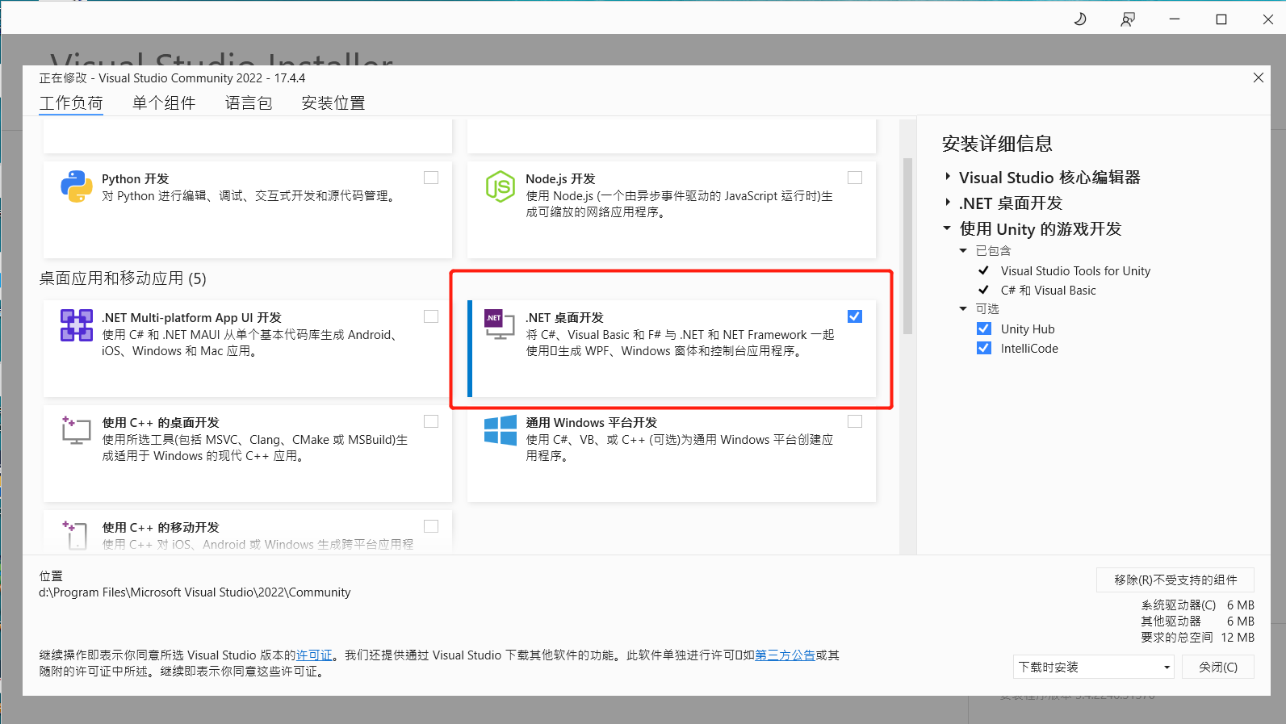This screenshot has height=724, width=1286.
Task: Open the 下载时安装 dropdown
Action: 1093,667
